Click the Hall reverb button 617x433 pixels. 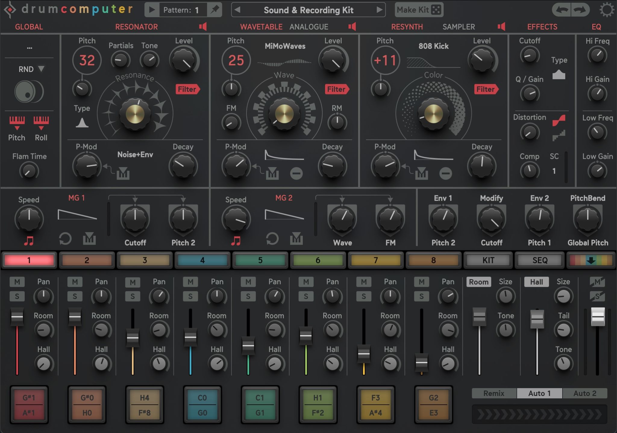coord(537,282)
